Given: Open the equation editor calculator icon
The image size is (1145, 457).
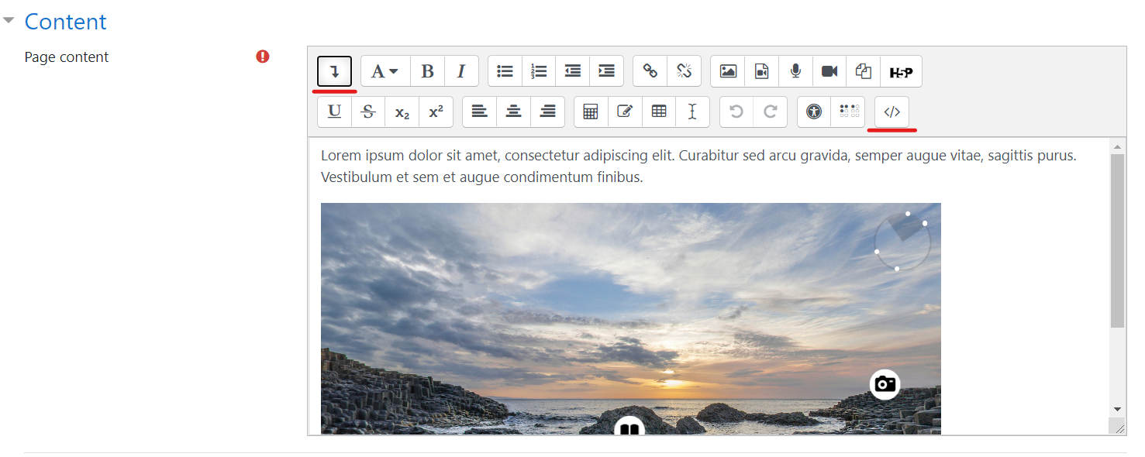Looking at the screenshot, I should [x=591, y=112].
